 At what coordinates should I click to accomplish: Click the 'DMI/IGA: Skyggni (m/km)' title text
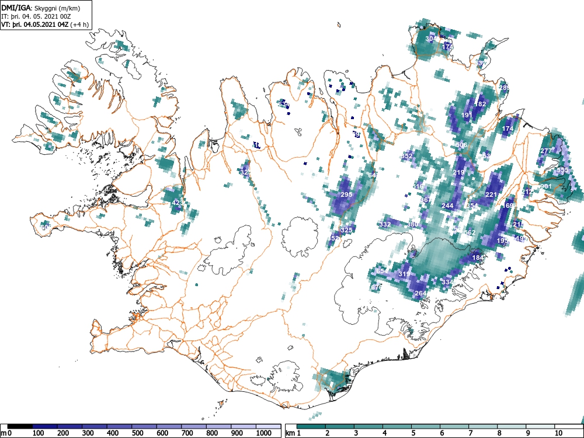coord(41,8)
